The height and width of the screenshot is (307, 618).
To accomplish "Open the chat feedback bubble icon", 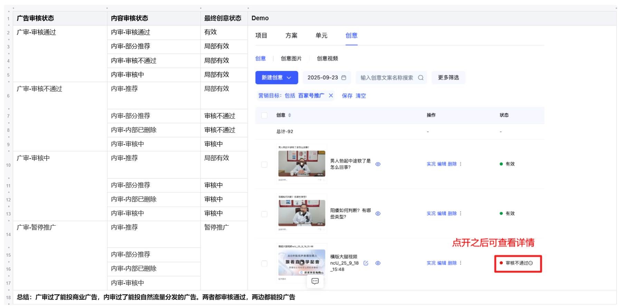I will click(x=315, y=281).
